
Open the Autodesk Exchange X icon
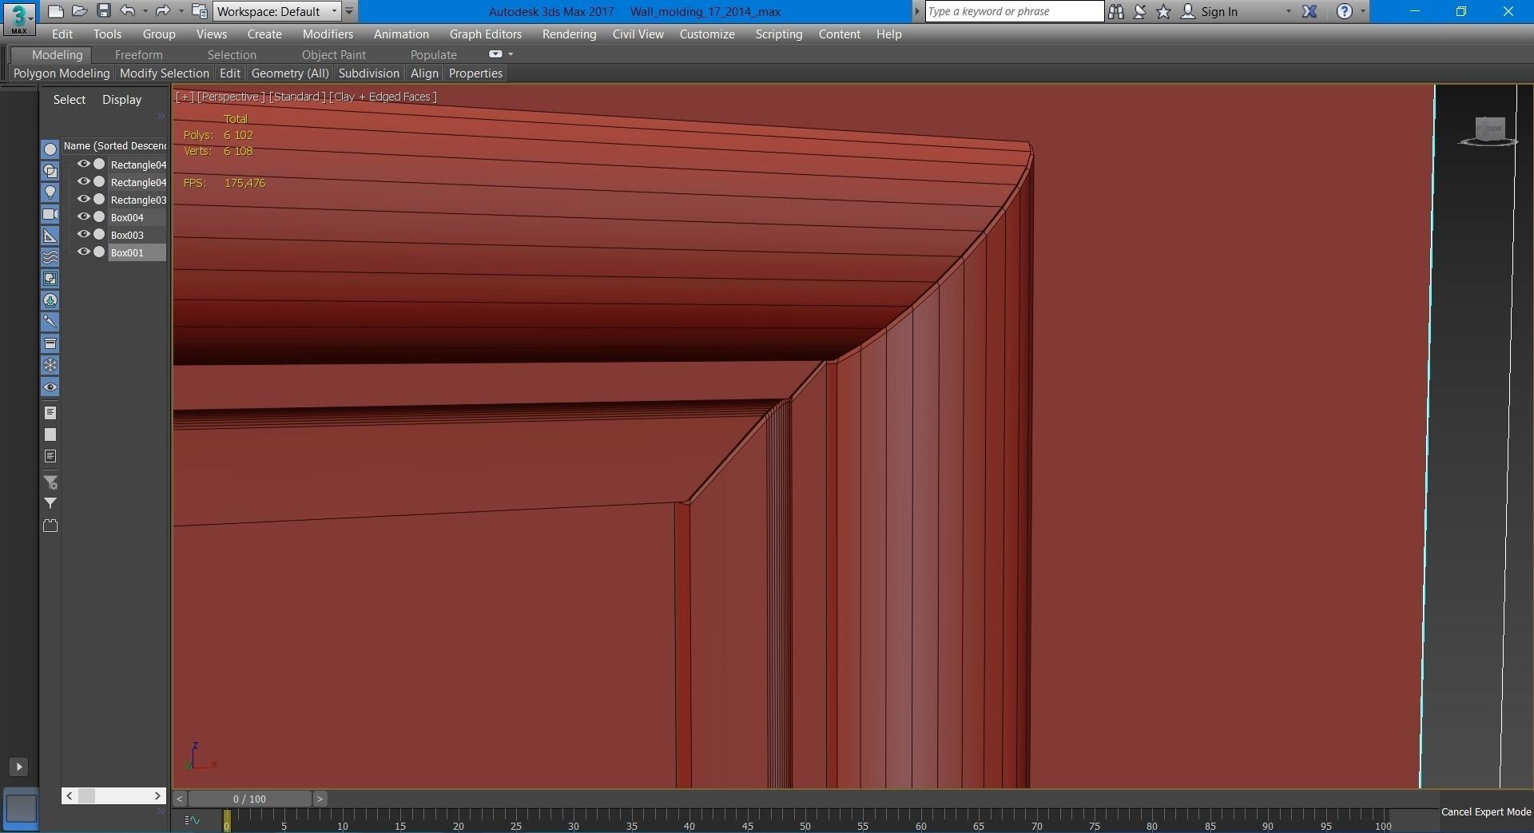pos(1309,11)
